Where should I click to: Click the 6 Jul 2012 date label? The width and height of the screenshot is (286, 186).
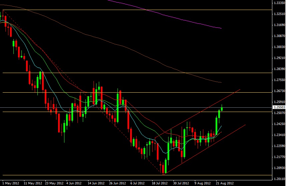pos(137,183)
